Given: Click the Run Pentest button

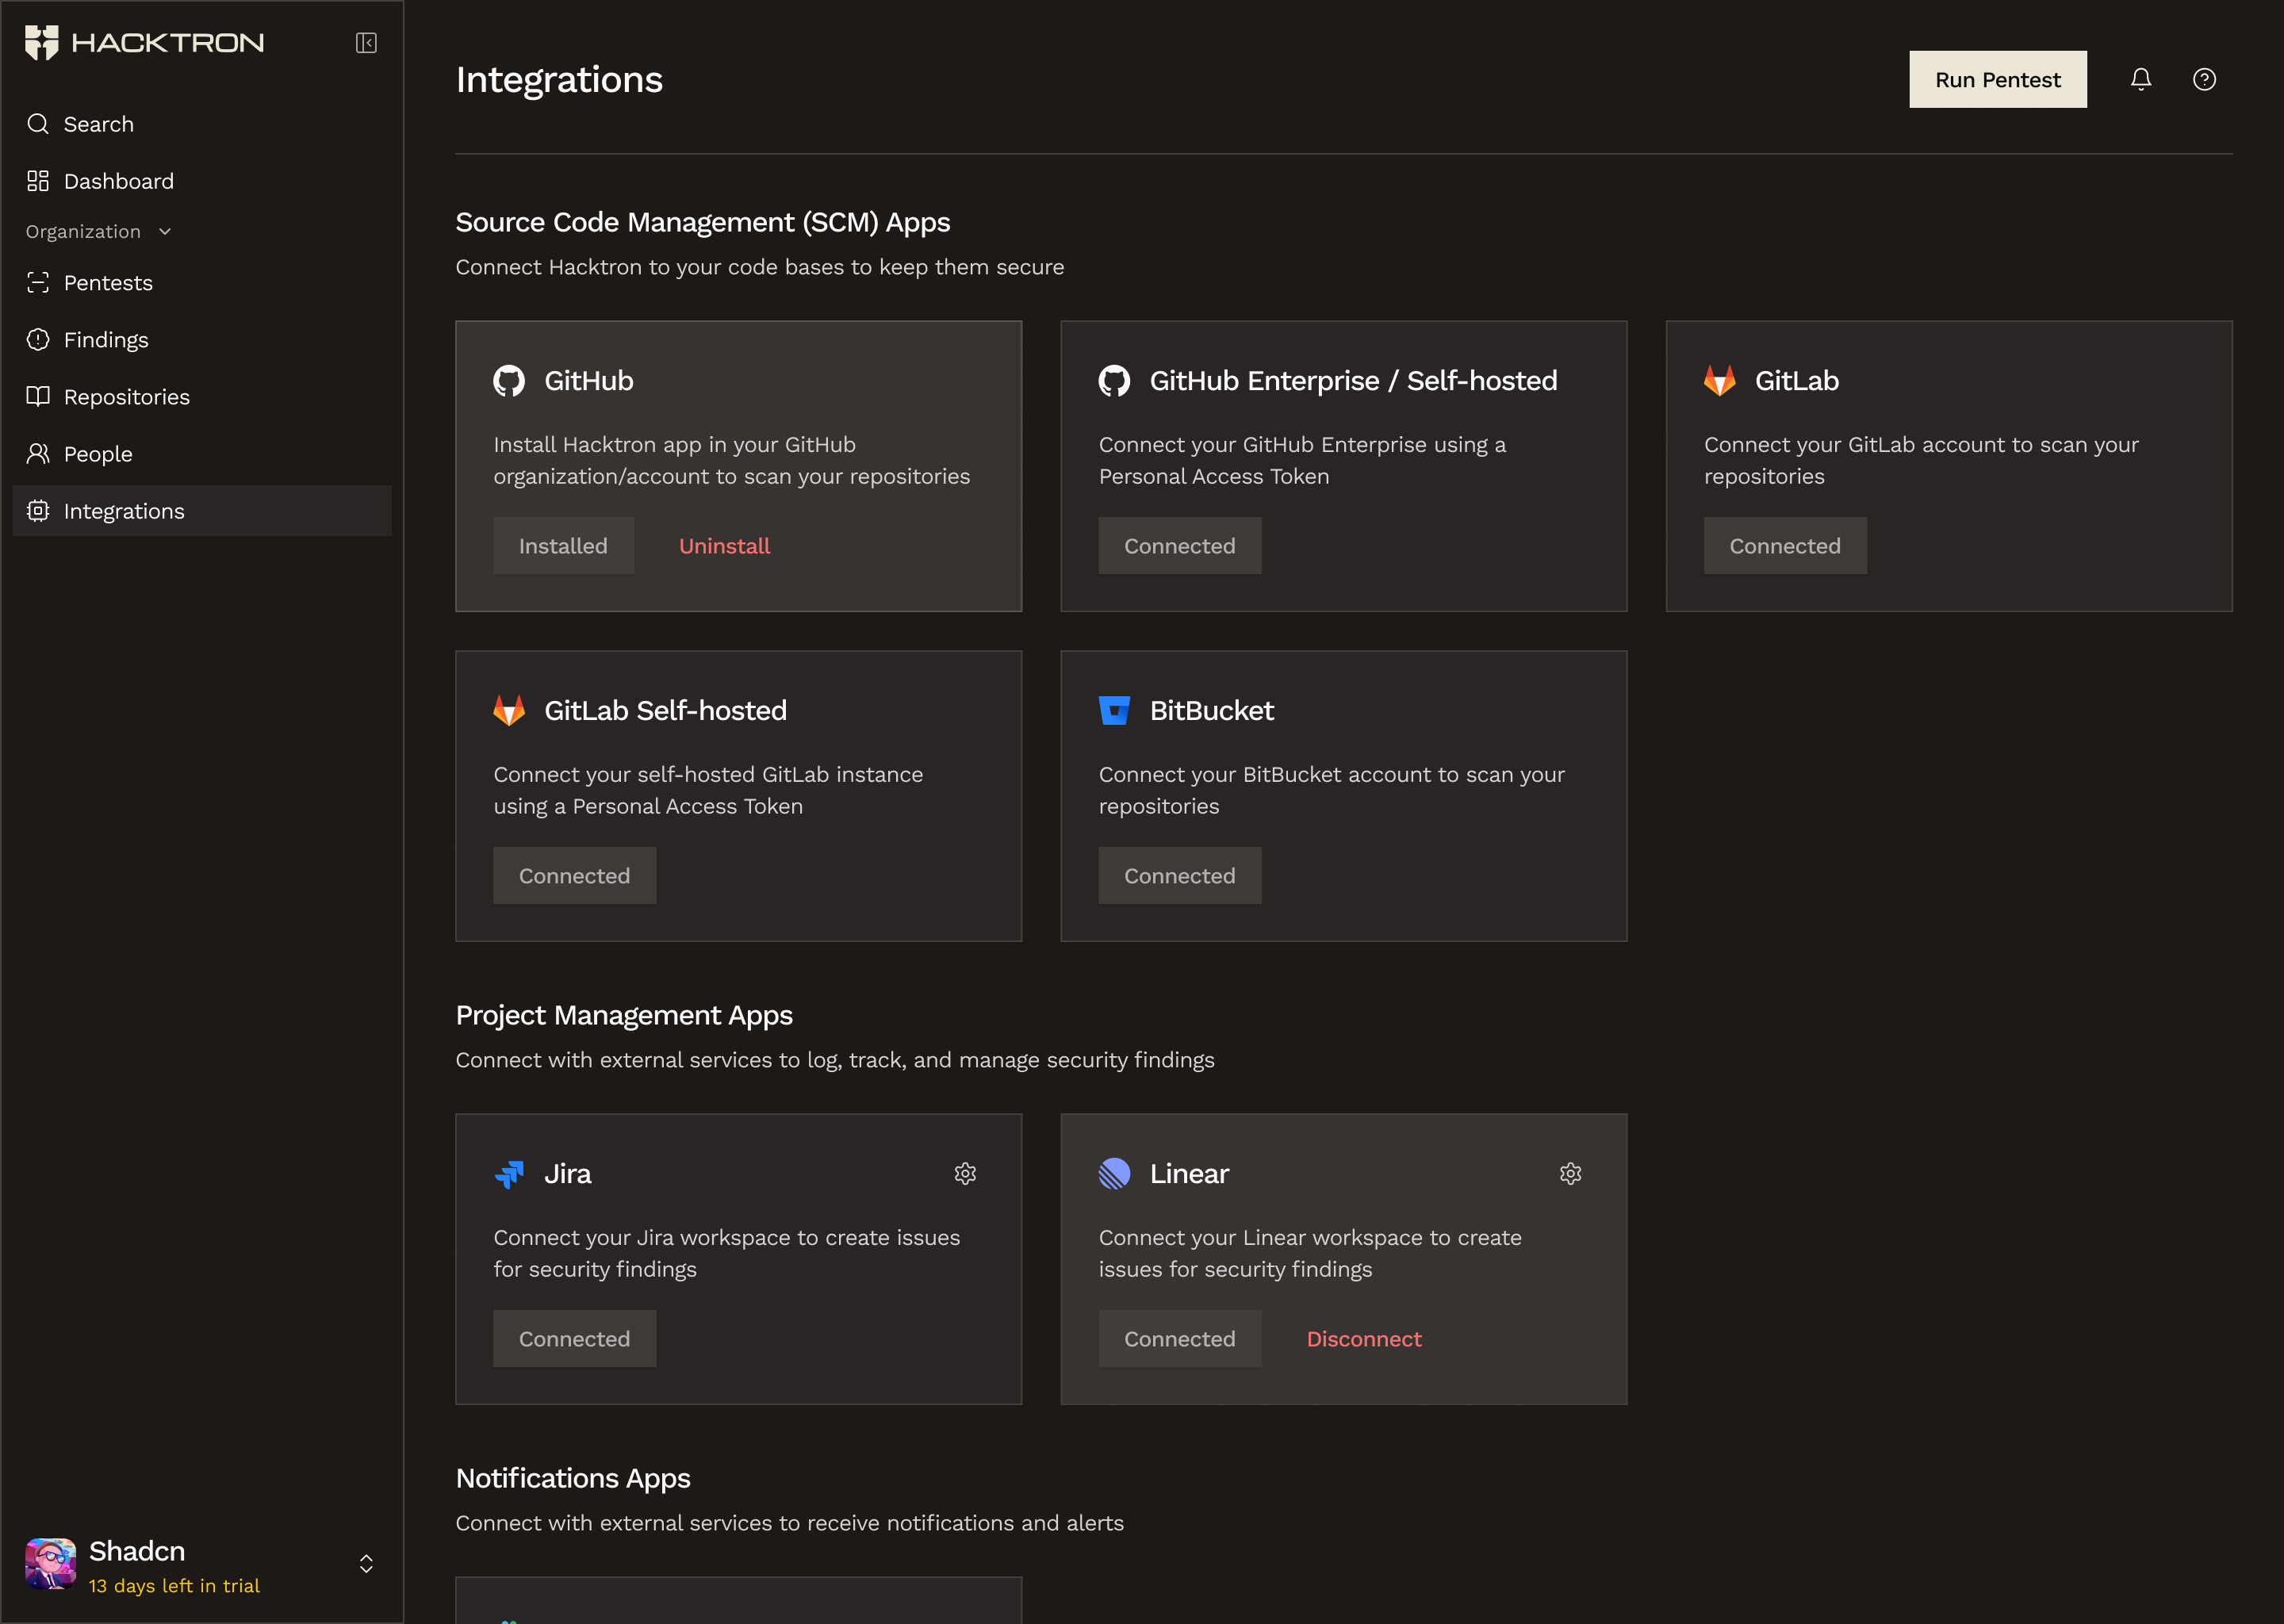Looking at the screenshot, I should click(1997, 79).
